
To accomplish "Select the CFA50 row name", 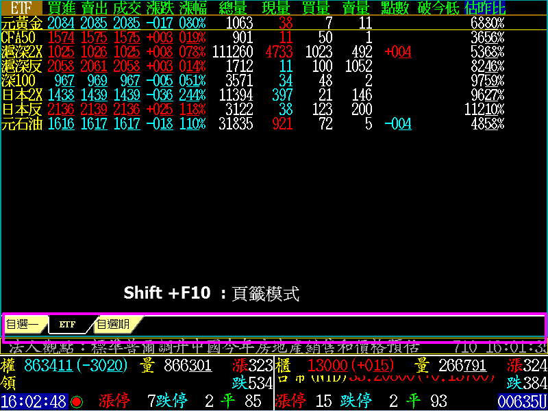I will (18, 37).
